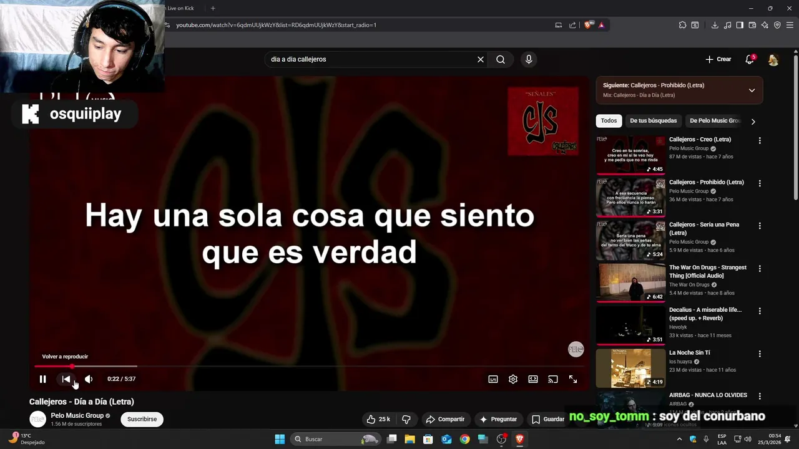Open Brave hamburger main menu
799x449 pixels.
(x=790, y=25)
